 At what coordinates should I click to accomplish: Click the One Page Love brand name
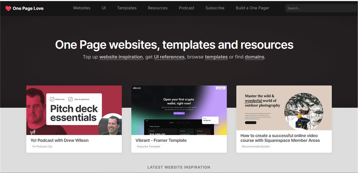[28, 8]
